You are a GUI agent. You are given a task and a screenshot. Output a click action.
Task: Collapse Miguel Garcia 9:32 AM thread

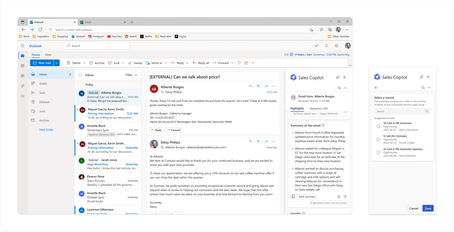[x=77, y=110]
